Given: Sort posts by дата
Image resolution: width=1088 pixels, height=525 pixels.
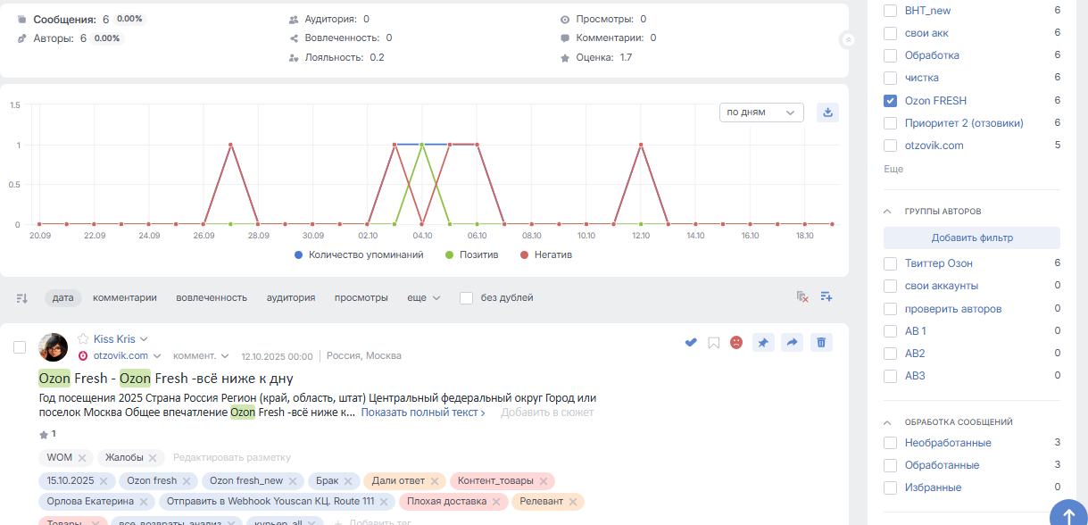Looking at the screenshot, I should 63,297.
